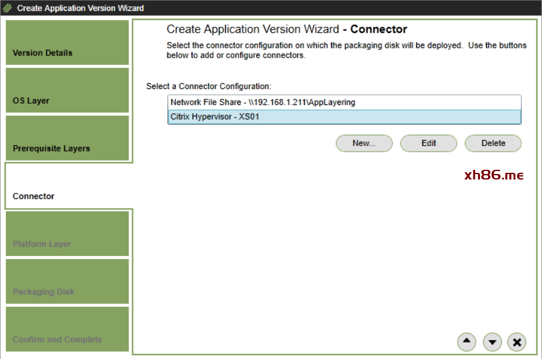542x359 pixels.
Task: Delete the selected connector configuration
Action: [x=493, y=143]
